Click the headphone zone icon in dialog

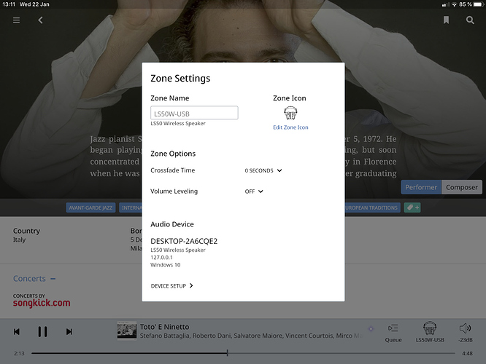click(x=290, y=113)
